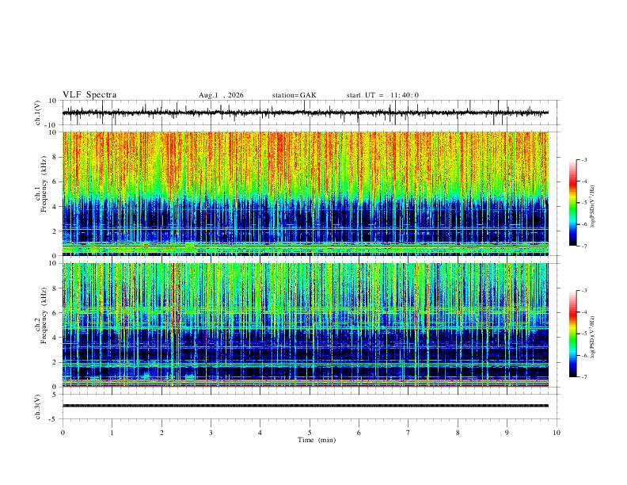The width and height of the screenshot is (627, 485).
Task: Click the VLF Spectra title text
Action: click(89, 95)
